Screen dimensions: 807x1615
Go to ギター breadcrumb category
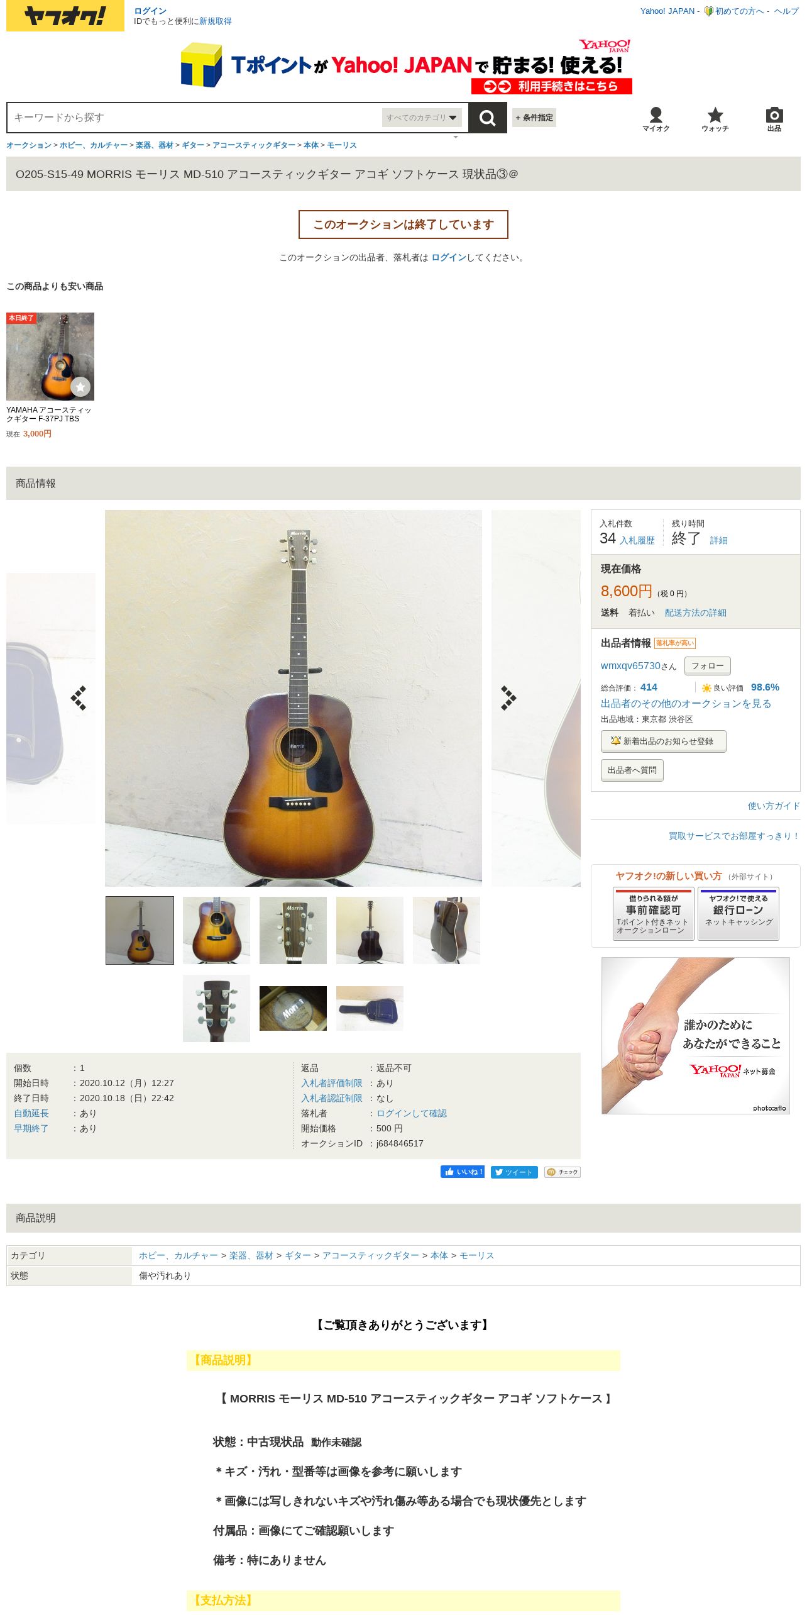(x=193, y=145)
